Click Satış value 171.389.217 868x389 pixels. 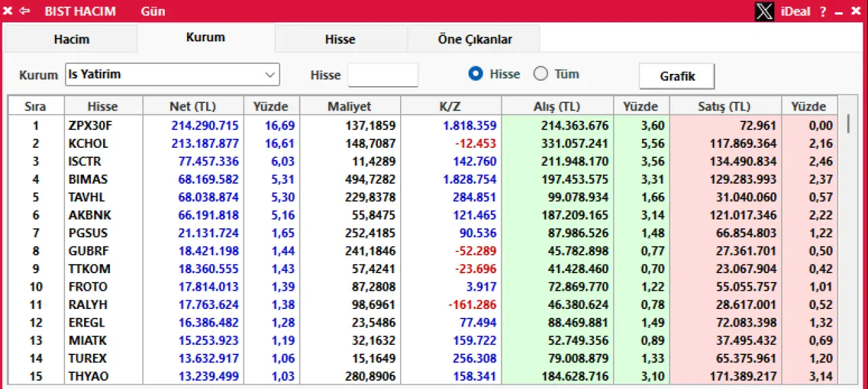tap(743, 376)
